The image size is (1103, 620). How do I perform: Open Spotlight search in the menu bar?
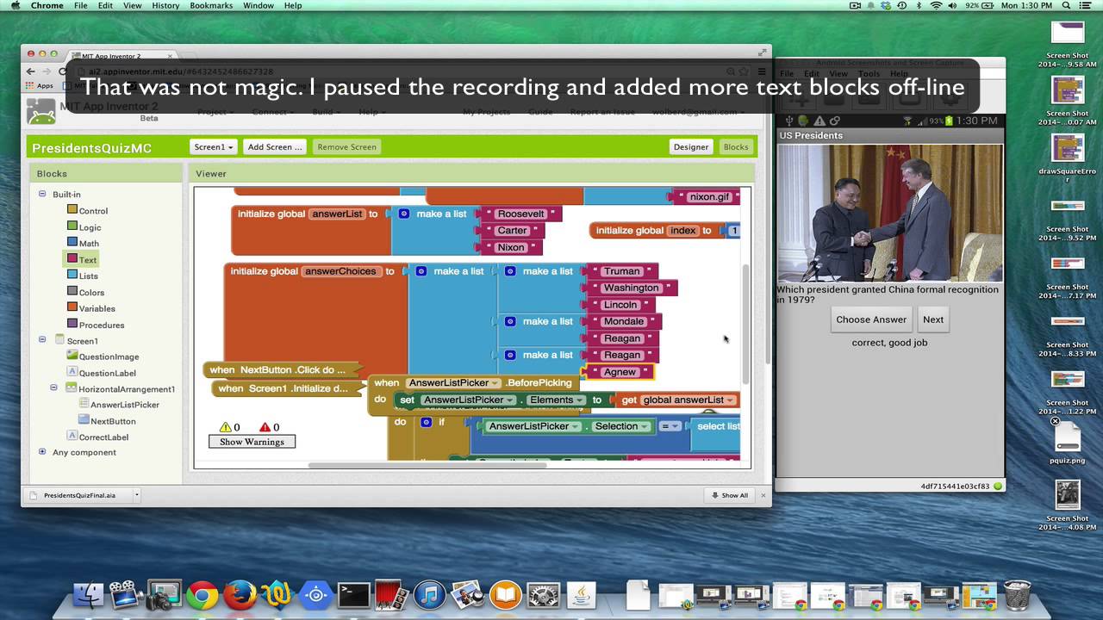pyautogui.click(x=1068, y=5)
